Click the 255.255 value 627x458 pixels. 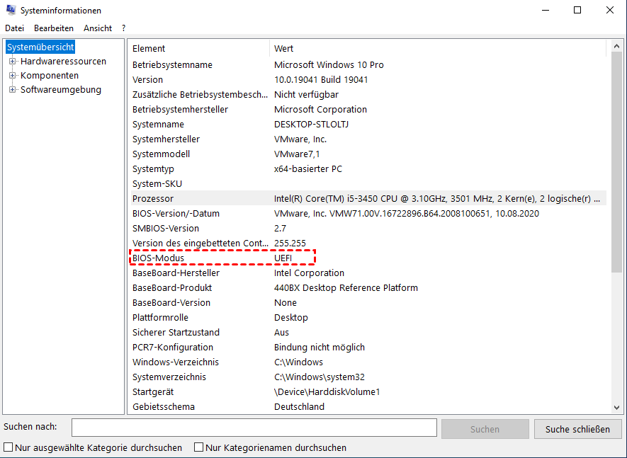(290, 244)
